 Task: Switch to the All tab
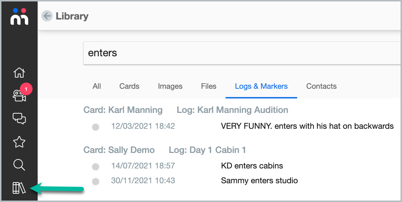click(x=97, y=86)
